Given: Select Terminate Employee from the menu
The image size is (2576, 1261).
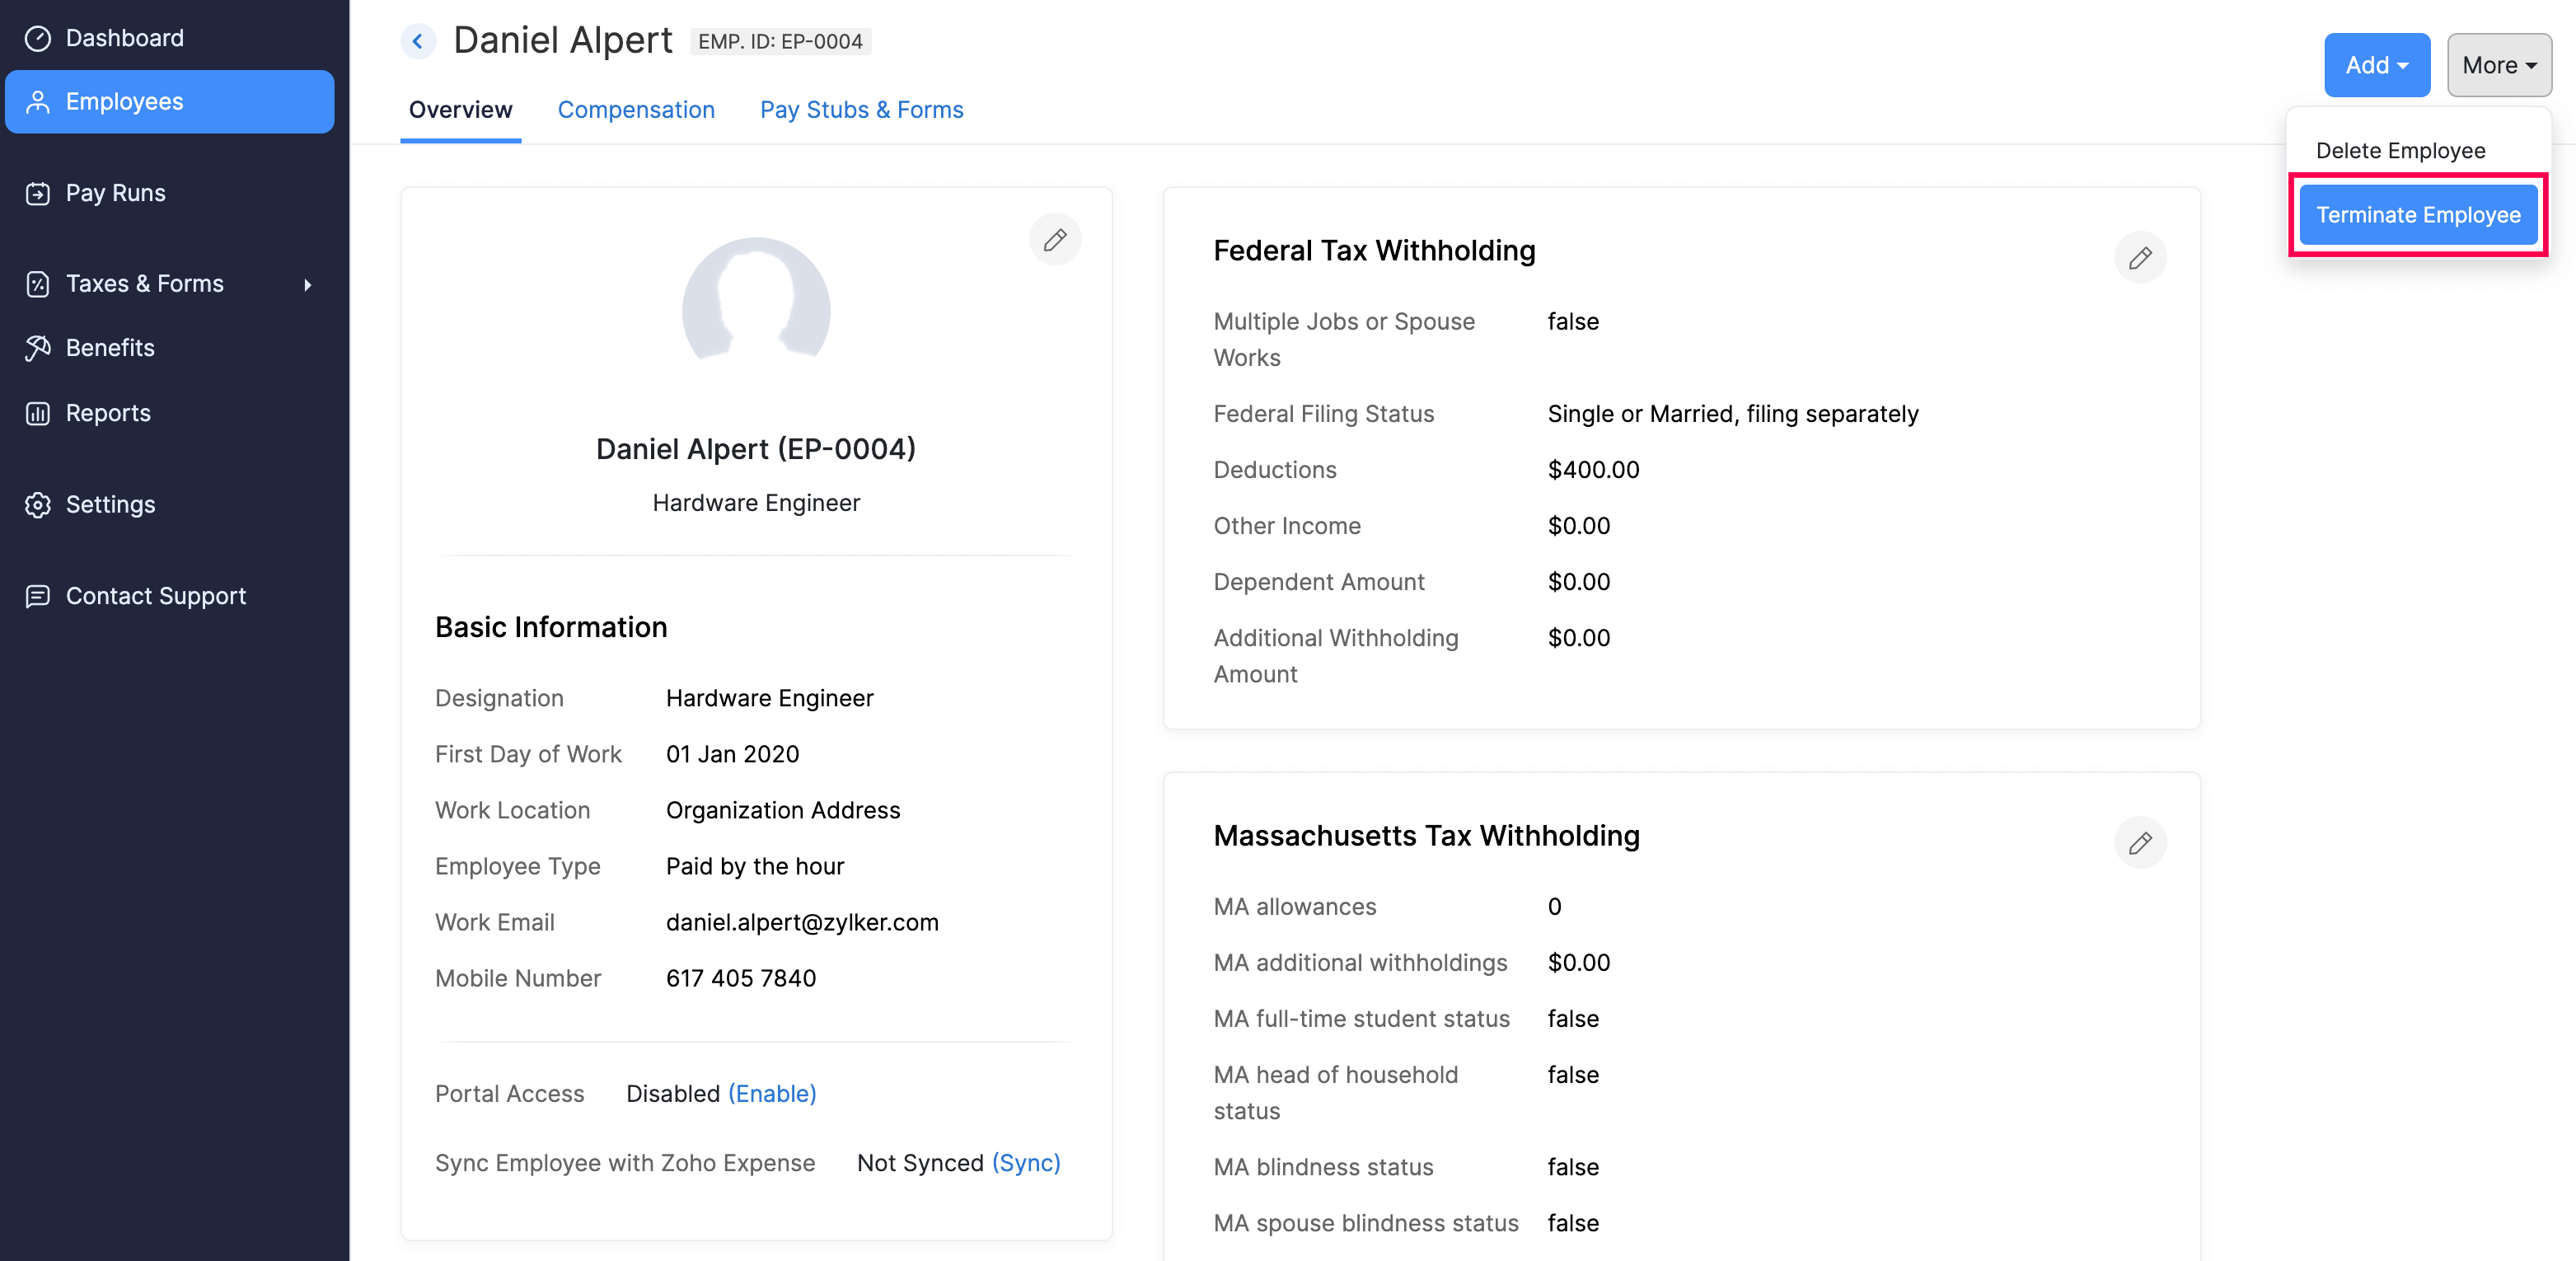Looking at the screenshot, I should pos(2417,215).
